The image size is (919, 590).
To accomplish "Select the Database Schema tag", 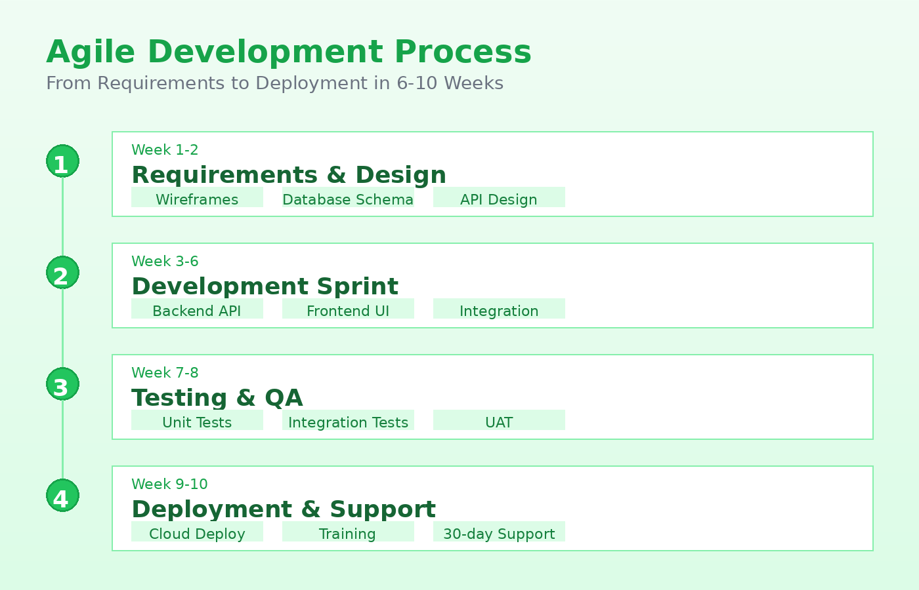I will pos(348,198).
